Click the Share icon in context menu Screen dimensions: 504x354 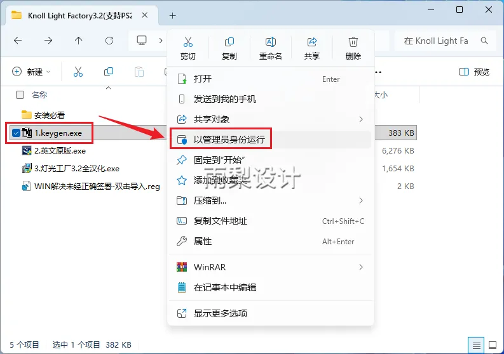(312, 42)
